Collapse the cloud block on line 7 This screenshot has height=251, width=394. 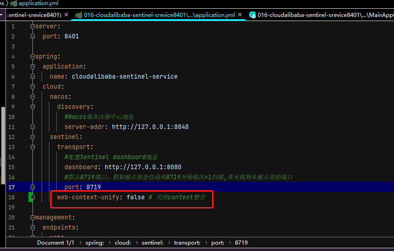[32, 87]
